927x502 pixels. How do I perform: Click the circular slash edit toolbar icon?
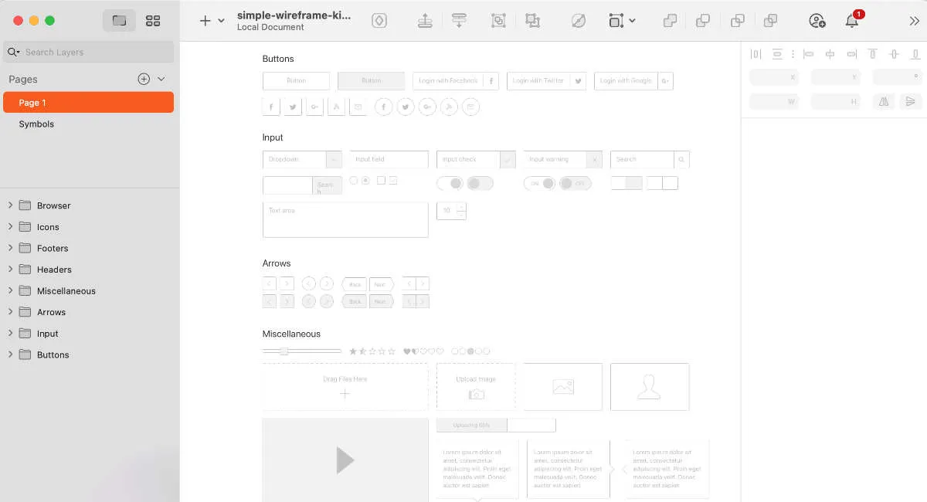[x=578, y=21]
